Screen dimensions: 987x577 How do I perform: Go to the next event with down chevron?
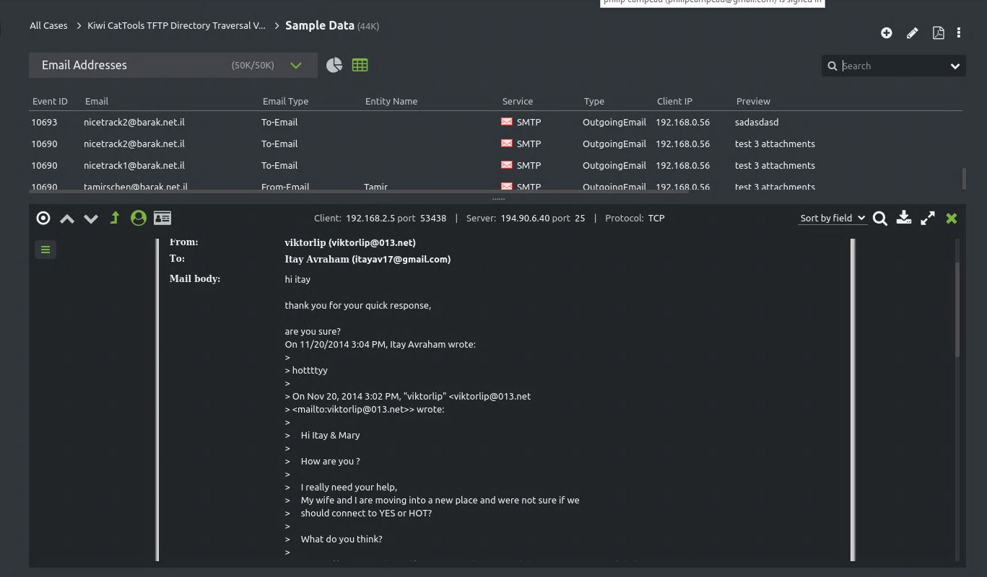[91, 219]
